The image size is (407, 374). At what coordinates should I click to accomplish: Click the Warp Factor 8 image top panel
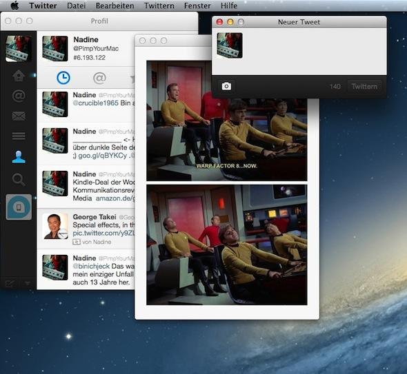click(226, 121)
